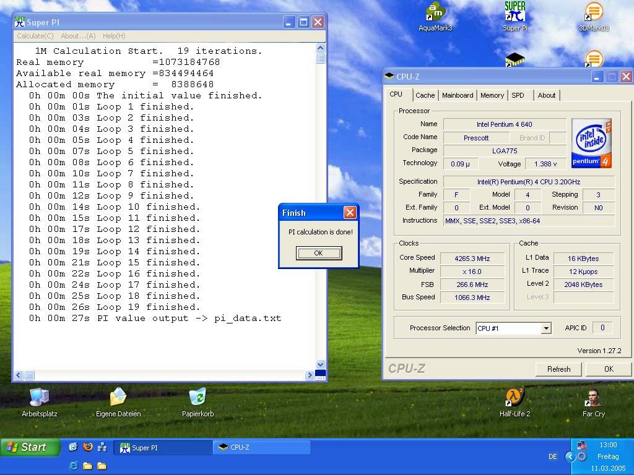Open the Help(H) menu in Super PI
Viewport: 634px width, 475px height.
(114, 36)
